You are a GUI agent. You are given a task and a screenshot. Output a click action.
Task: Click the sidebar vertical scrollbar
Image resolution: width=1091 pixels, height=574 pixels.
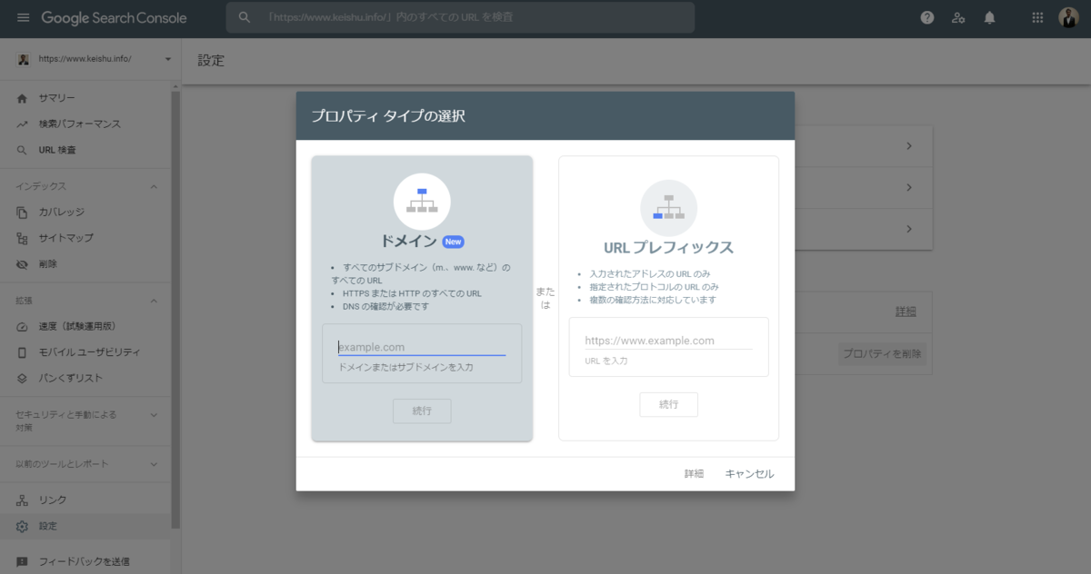175,309
